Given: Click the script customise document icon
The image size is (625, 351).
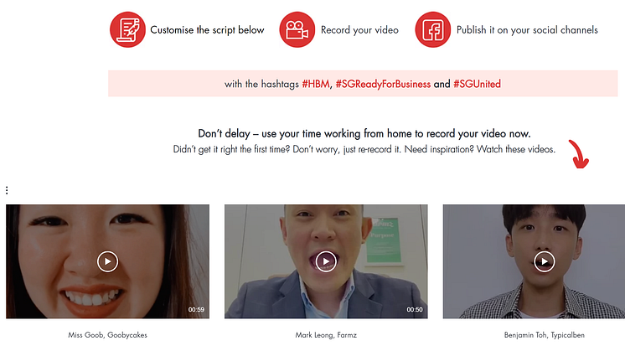Looking at the screenshot, I should [127, 29].
